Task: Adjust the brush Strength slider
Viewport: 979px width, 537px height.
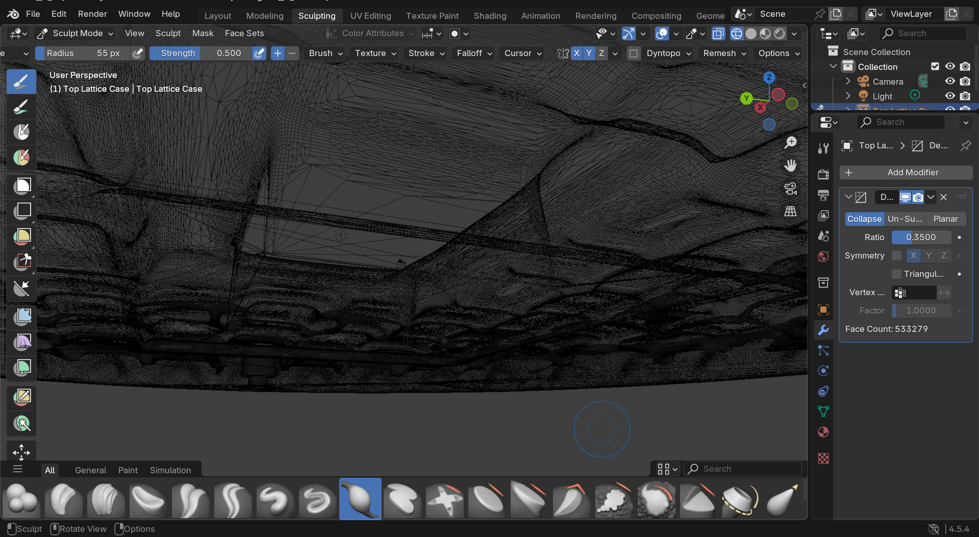Action: pyautogui.click(x=202, y=53)
